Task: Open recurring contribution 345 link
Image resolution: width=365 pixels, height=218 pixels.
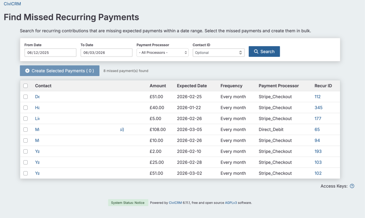Action: click(318, 108)
